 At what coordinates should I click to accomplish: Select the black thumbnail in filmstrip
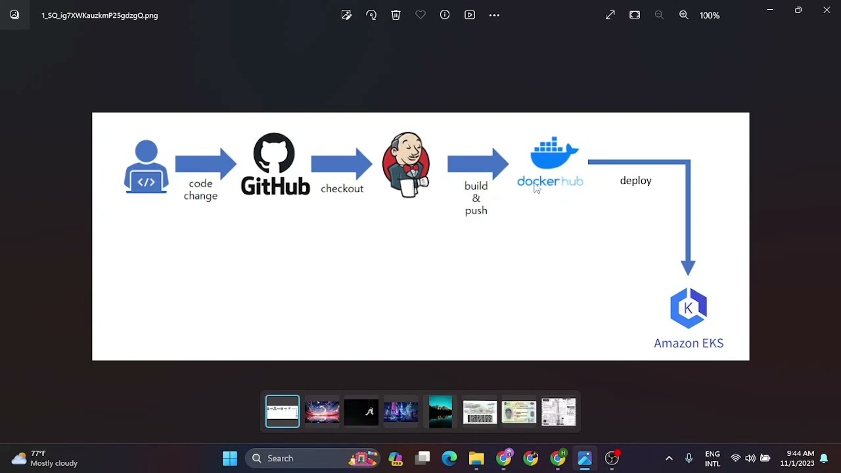pos(361,412)
